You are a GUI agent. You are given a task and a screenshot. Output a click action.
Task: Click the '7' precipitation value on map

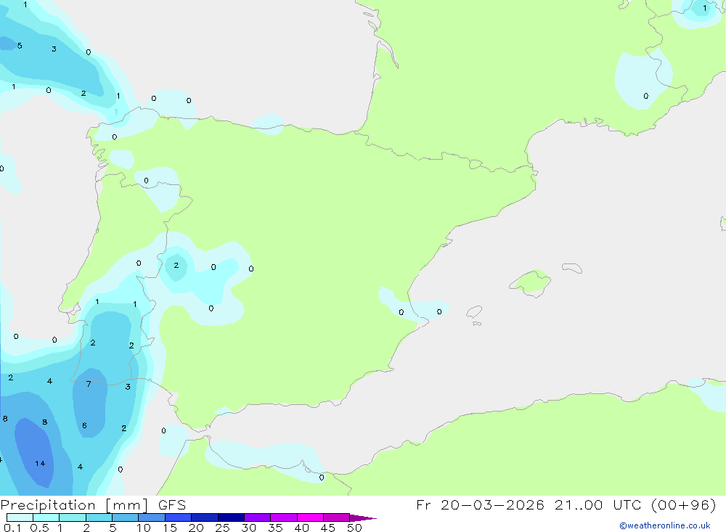pos(89,384)
